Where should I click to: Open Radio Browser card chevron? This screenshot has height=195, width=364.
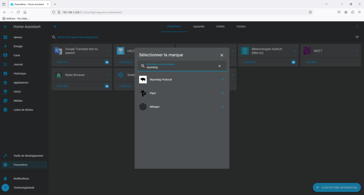click(108, 75)
